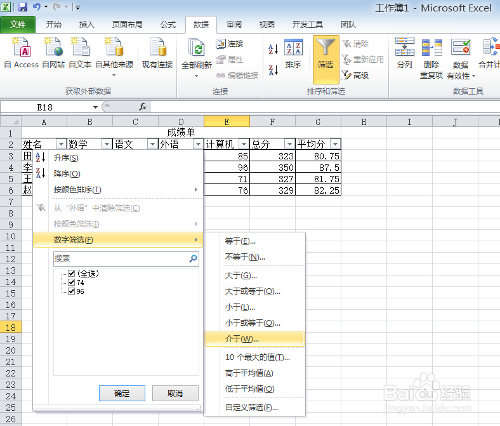The height and width of the screenshot is (426, 500).
Task: Choose 介于(W)... between filter
Action: pos(254,339)
